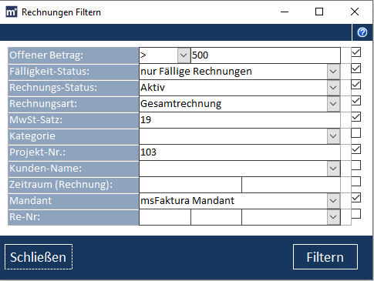Click the Offener Betrag amount field with 500
The image size is (374, 281).
265,55
